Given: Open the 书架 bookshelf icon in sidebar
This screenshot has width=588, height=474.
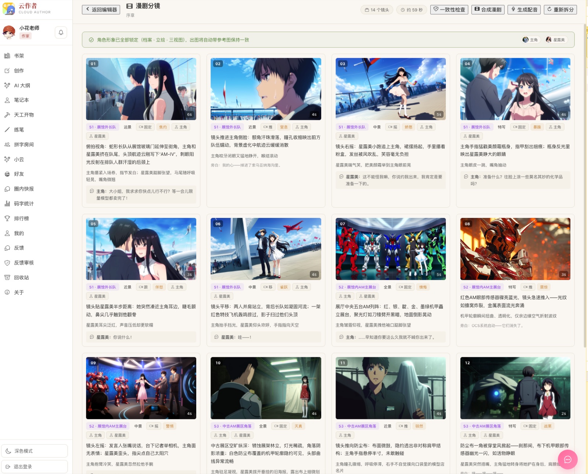Looking at the screenshot, I should click(7, 56).
